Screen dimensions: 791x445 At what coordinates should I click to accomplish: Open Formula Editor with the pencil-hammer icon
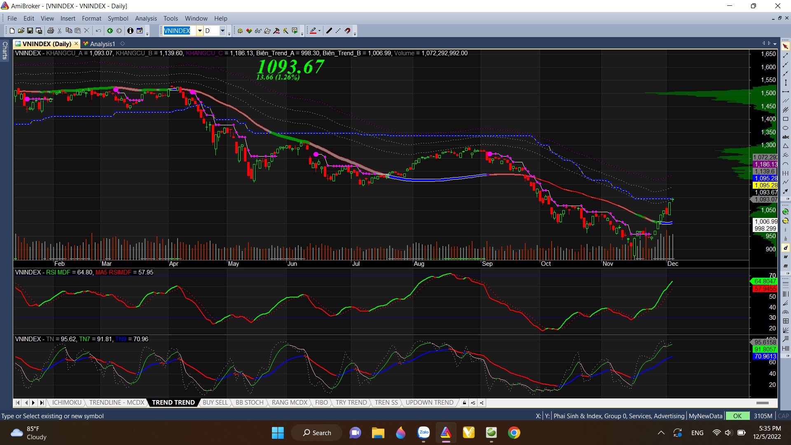point(276,30)
